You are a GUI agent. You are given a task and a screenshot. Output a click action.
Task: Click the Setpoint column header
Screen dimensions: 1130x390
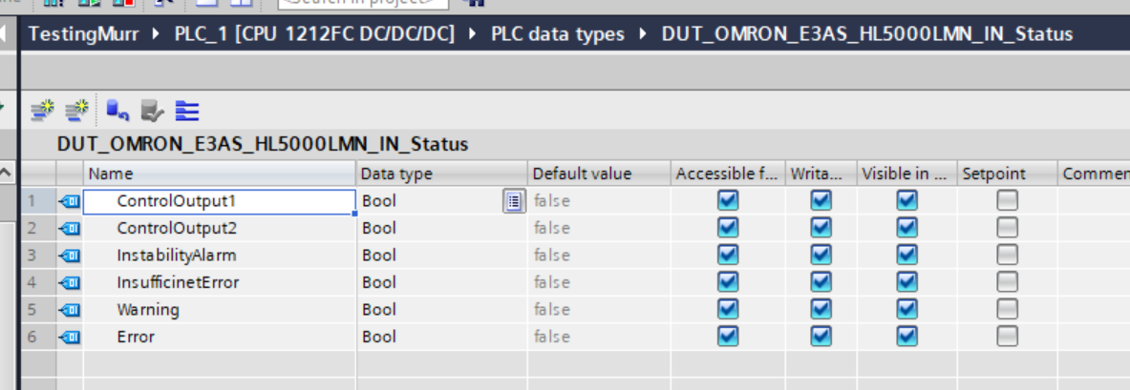click(x=1007, y=174)
